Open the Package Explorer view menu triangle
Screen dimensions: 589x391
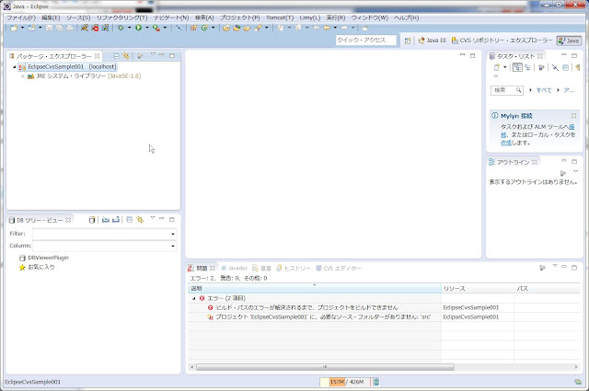coord(153,55)
